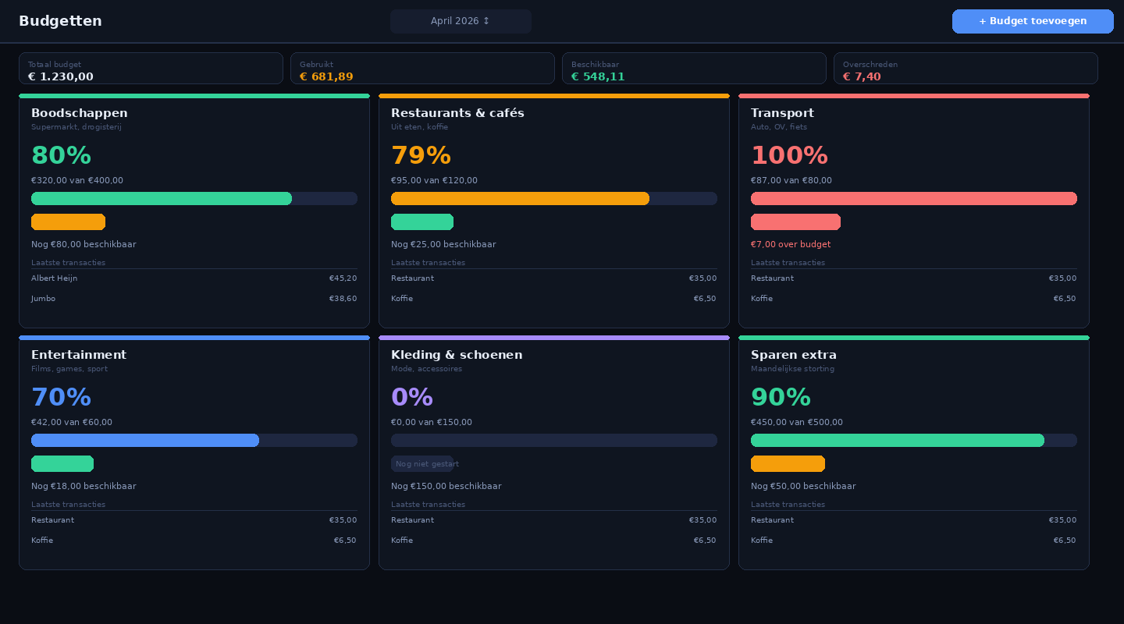The height and width of the screenshot is (624, 1124).
Task: Open the Restaurants & cafés budget title
Action: tap(457, 114)
